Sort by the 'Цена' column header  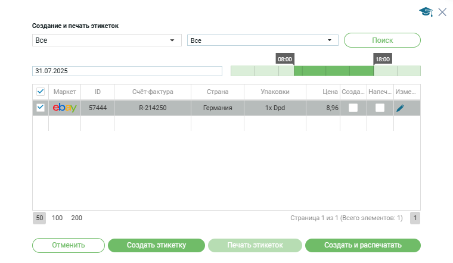point(330,92)
